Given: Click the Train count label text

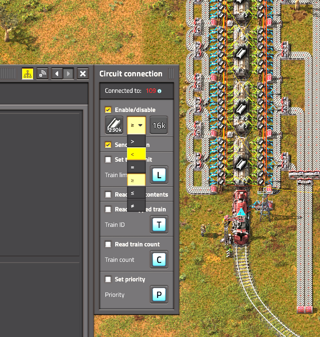Looking at the screenshot, I should pyautogui.click(x=119, y=260).
